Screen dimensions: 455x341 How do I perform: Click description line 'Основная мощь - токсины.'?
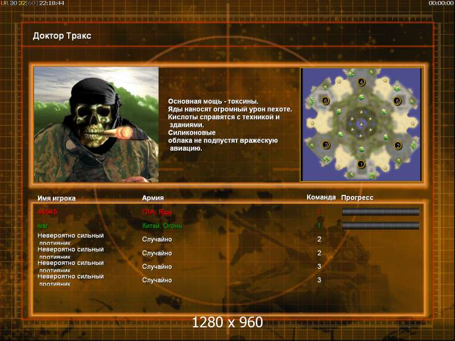[x=213, y=102]
